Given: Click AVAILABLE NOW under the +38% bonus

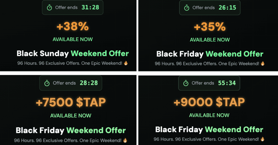Looking at the screenshot, I should pos(72,39).
